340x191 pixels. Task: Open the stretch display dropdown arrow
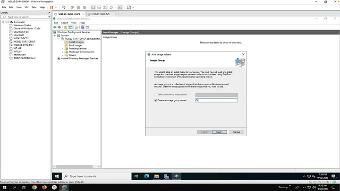pos(133,7)
